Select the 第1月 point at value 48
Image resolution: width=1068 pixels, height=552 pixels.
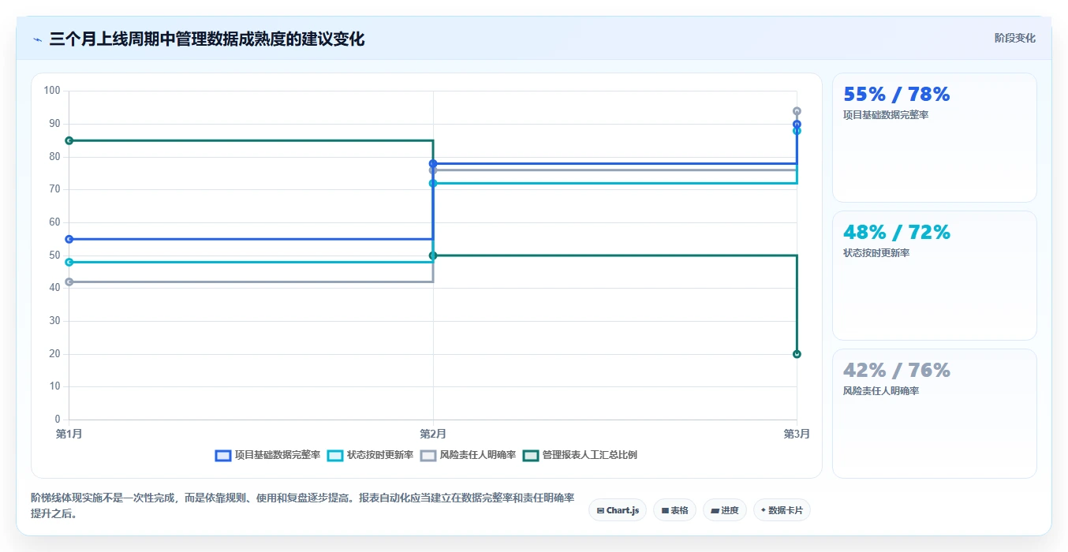tap(69, 262)
